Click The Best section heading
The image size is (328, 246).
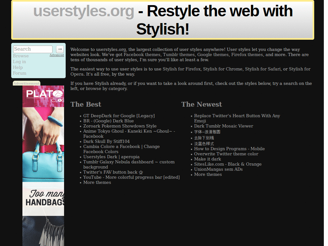pos(86,104)
